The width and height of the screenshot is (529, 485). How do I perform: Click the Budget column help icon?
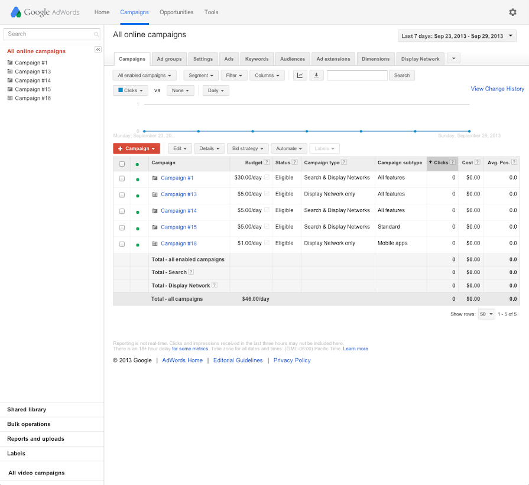pos(267,162)
